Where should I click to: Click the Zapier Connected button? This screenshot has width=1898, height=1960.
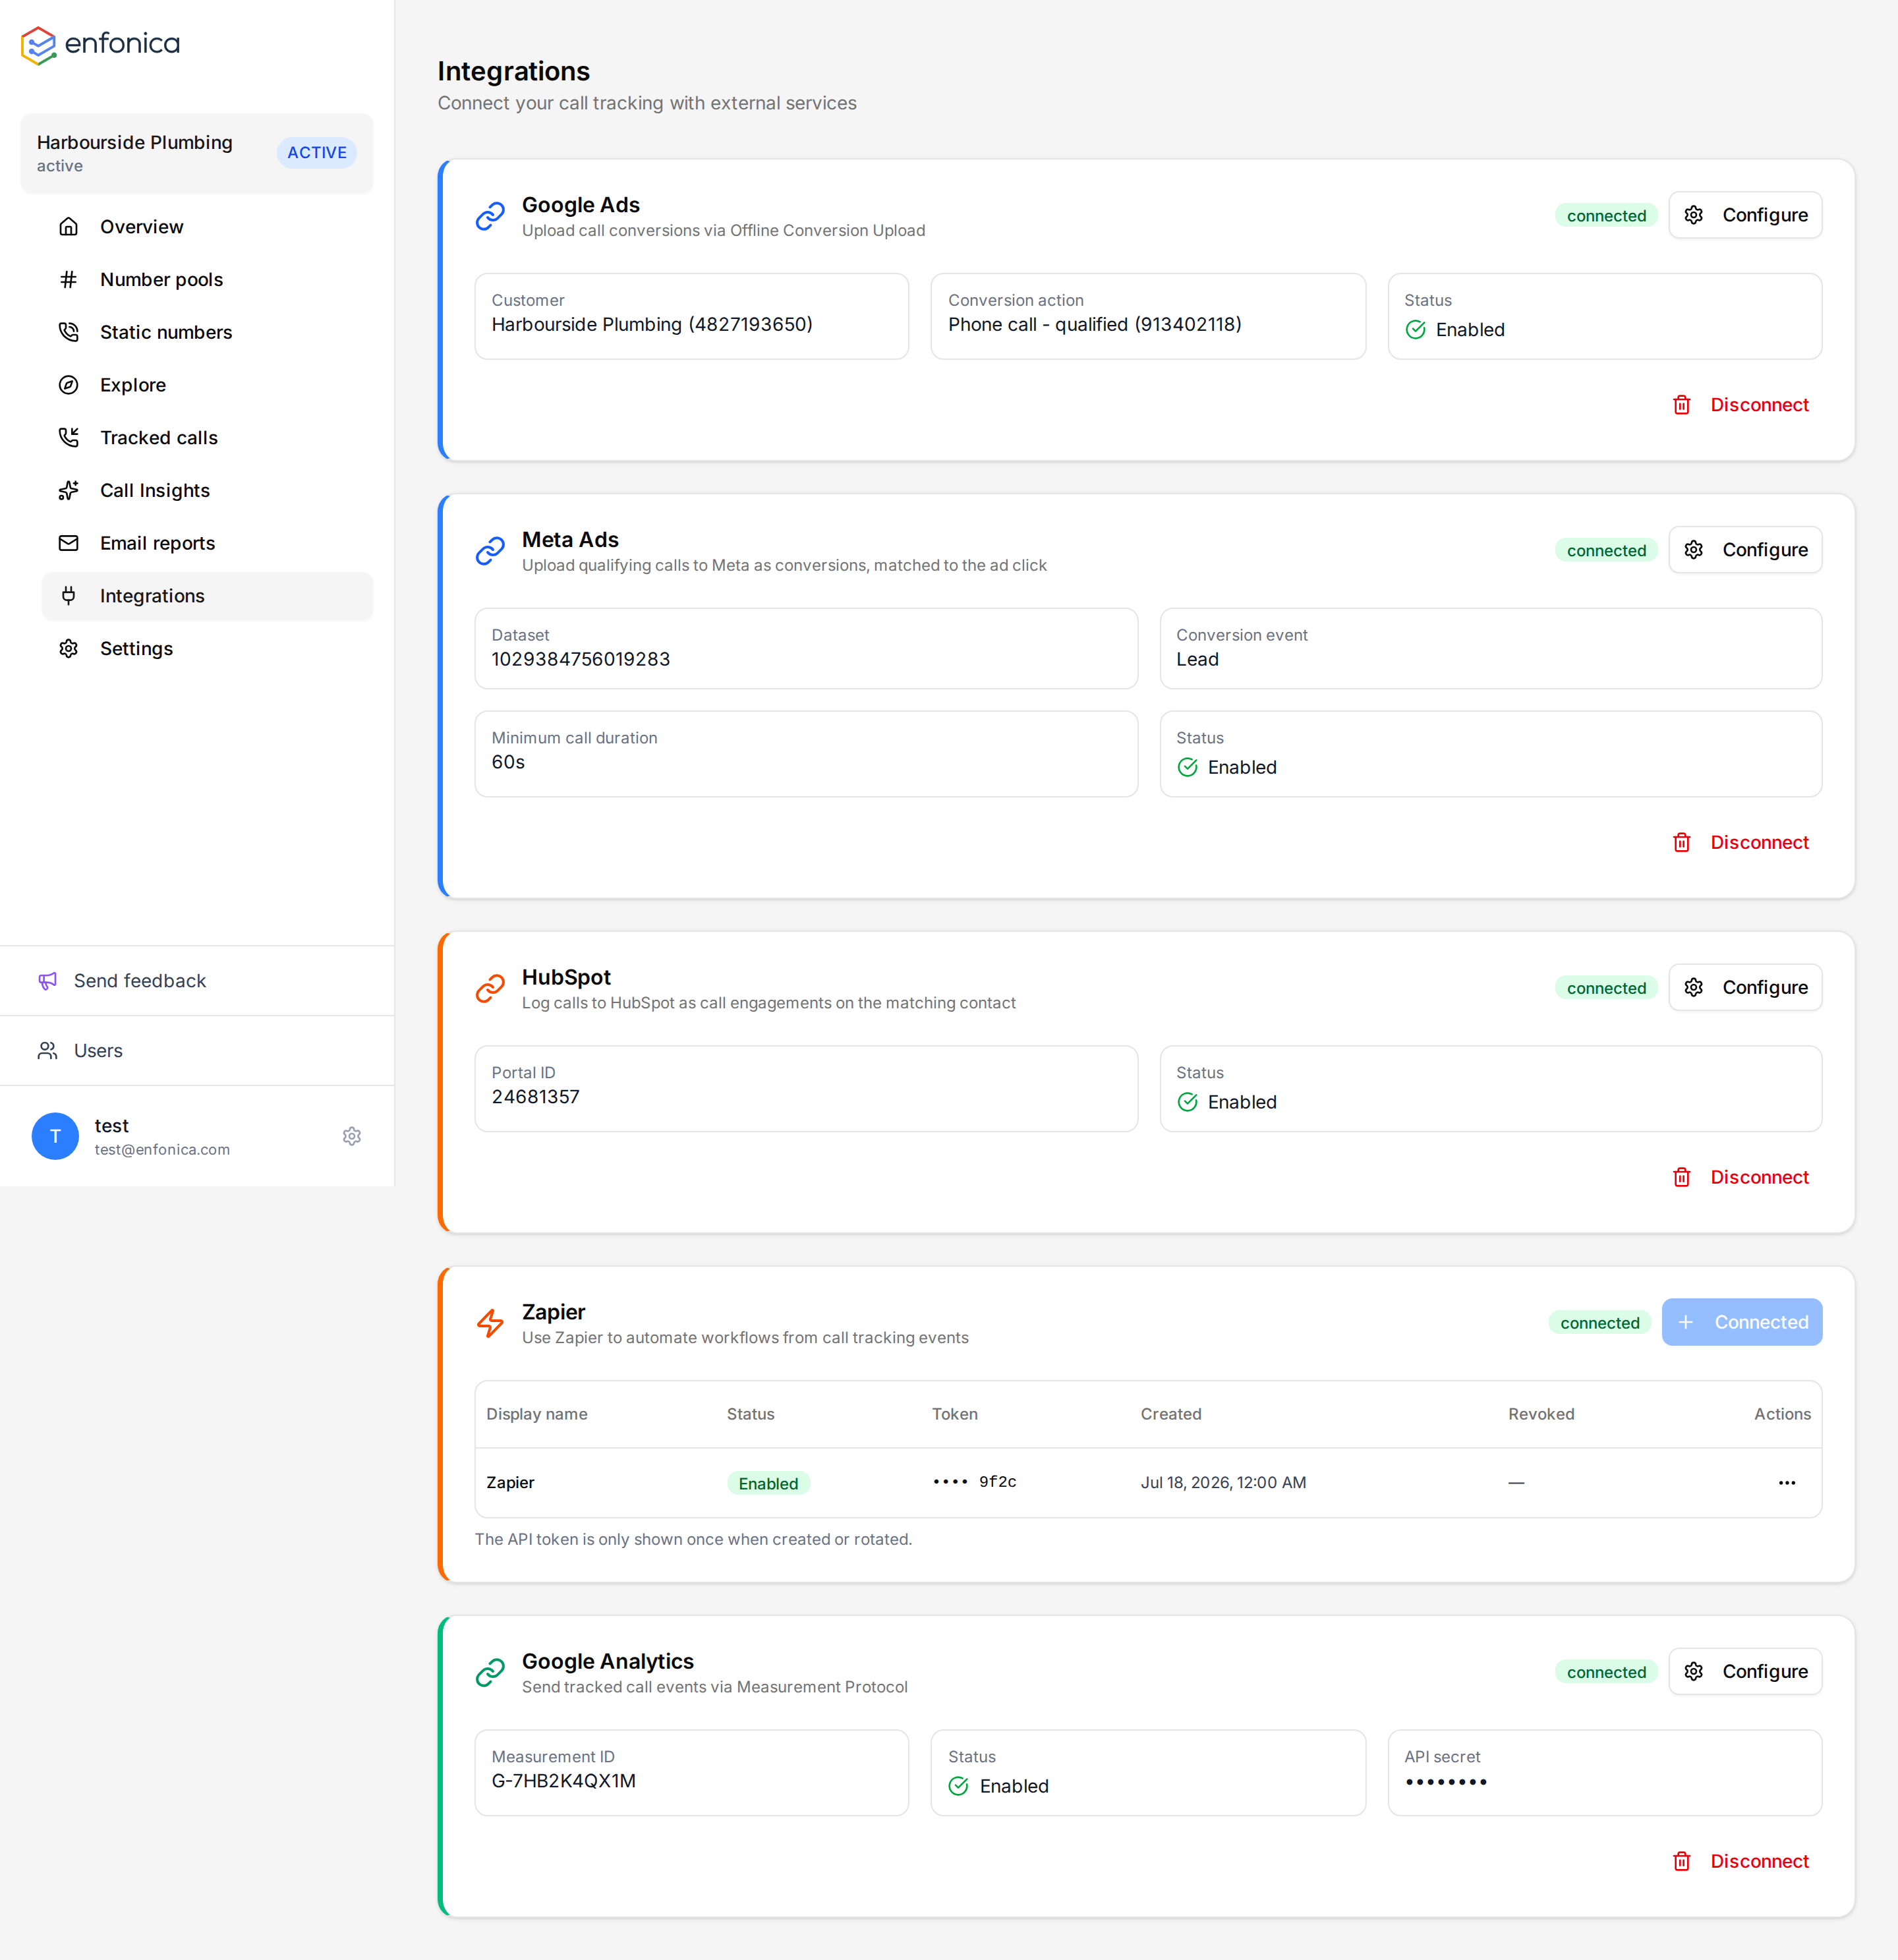pyautogui.click(x=1742, y=1322)
